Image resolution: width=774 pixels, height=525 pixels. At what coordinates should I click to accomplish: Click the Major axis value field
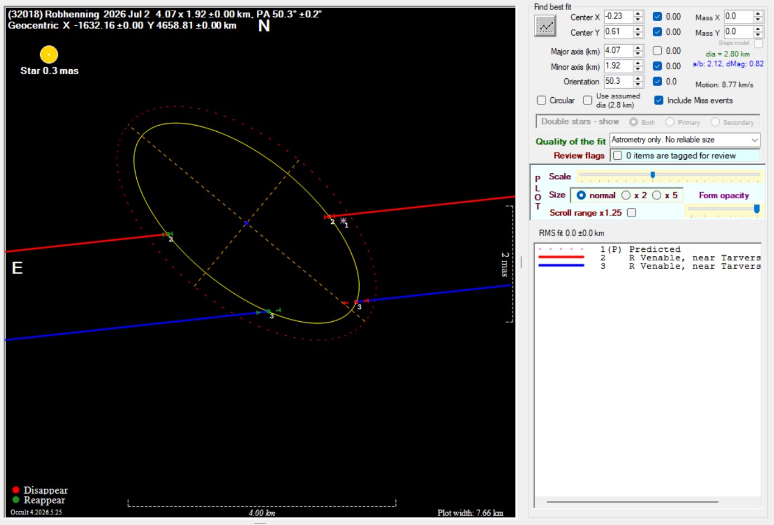(x=619, y=50)
